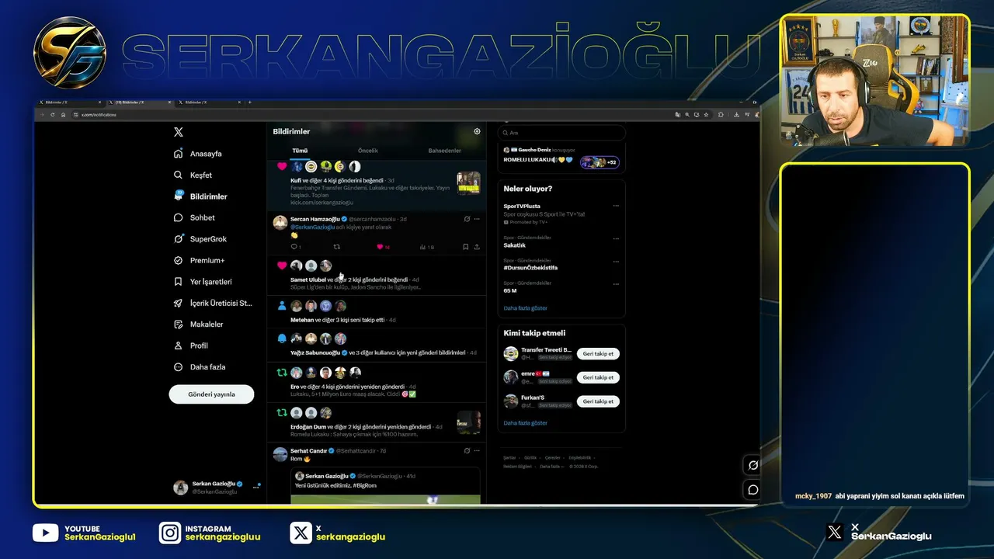This screenshot has width=994, height=559.
Task: Switch to the Bahsedenler tab
Action: pyautogui.click(x=444, y=151)
